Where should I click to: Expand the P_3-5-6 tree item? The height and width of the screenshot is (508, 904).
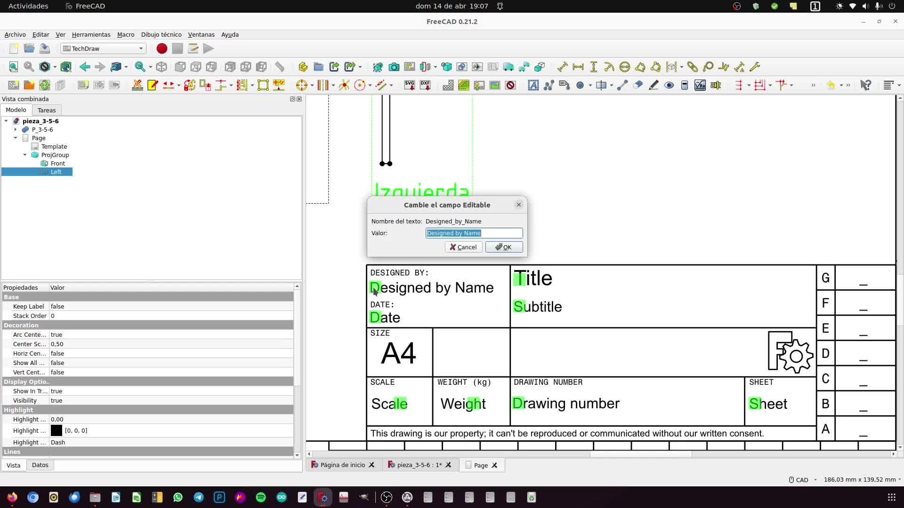pyautogui.click(x=16, y=129)
